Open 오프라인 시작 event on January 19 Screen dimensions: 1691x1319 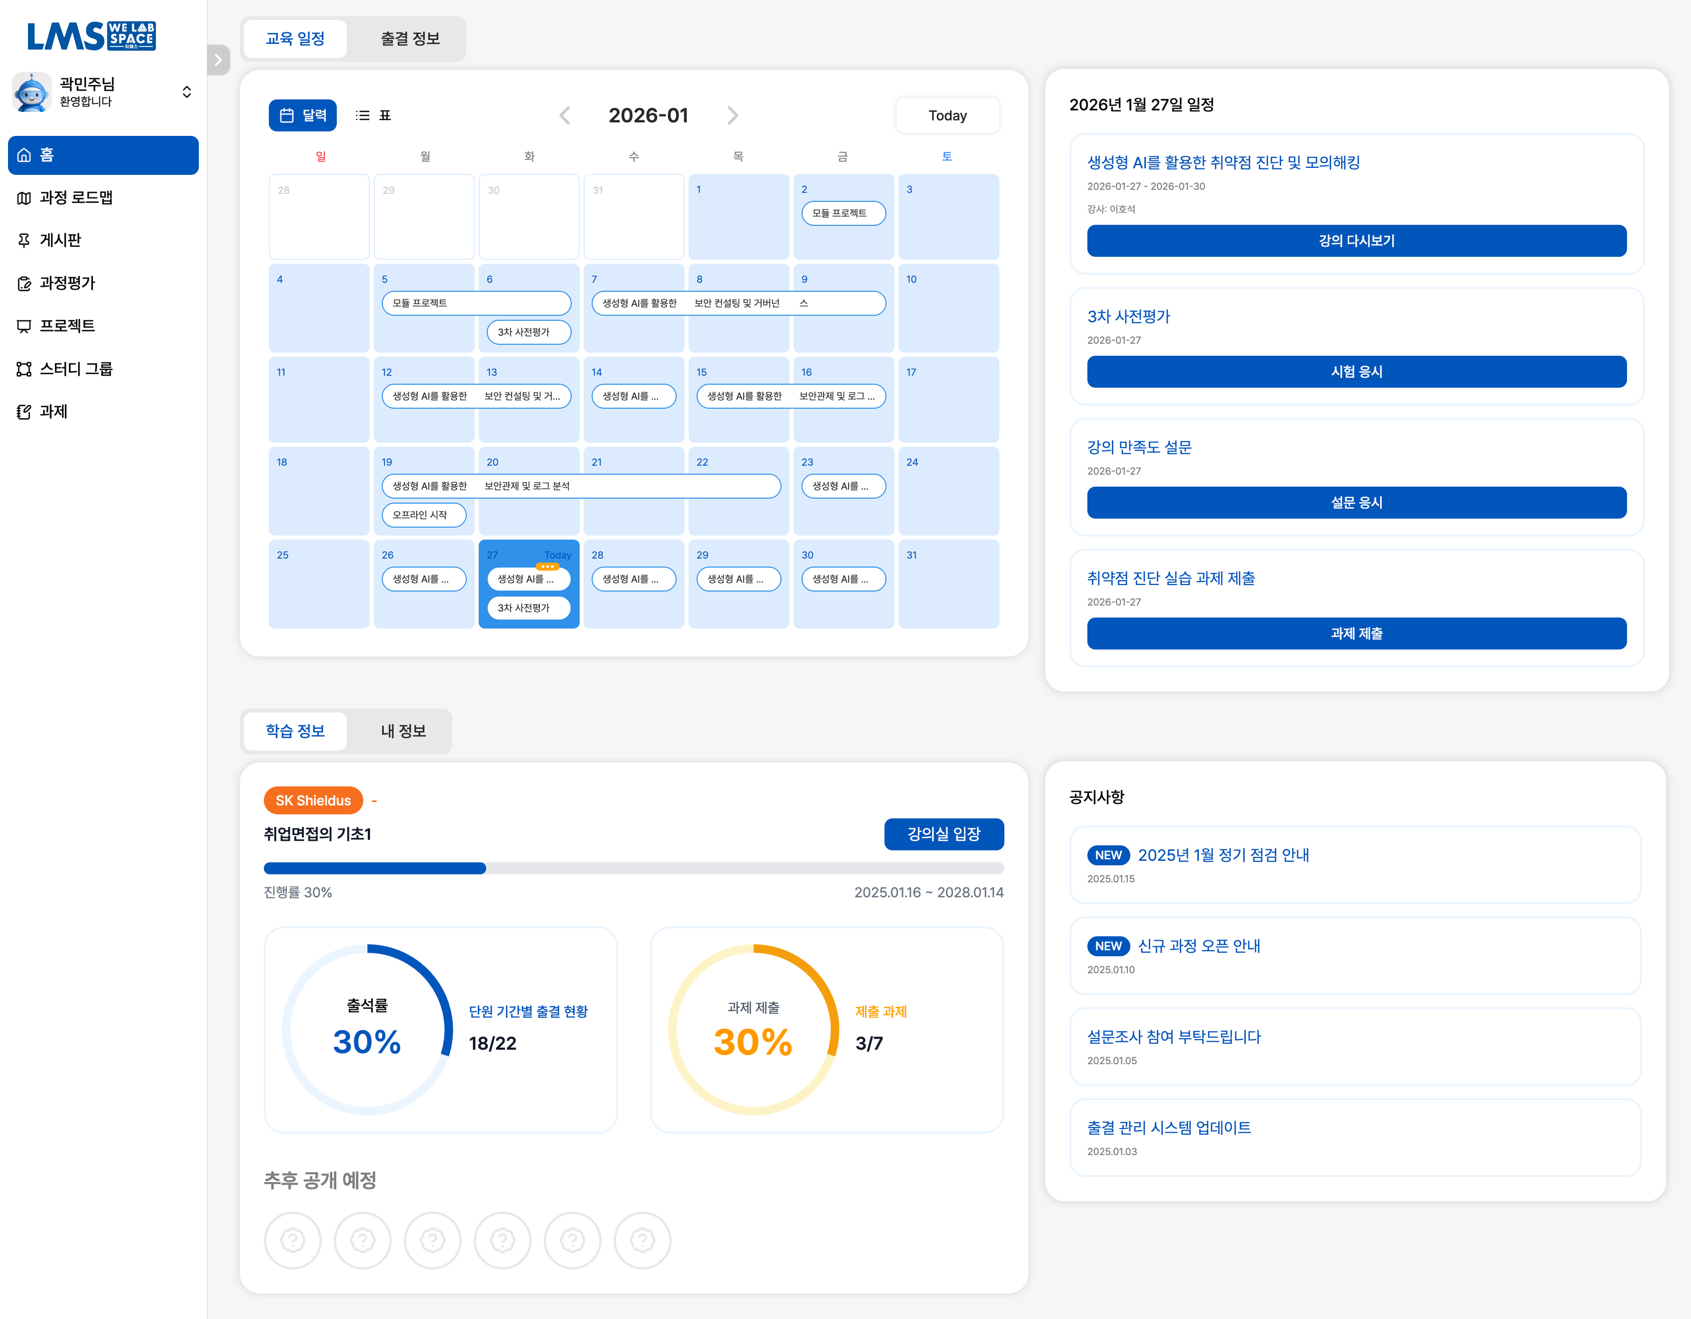pyautogui.click(x=424, y=515)
